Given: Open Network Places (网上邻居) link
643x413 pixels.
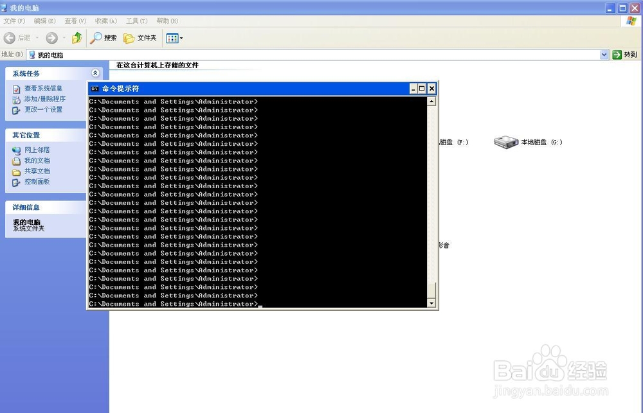Looking at the screenshot, I should tap(37, 150).
